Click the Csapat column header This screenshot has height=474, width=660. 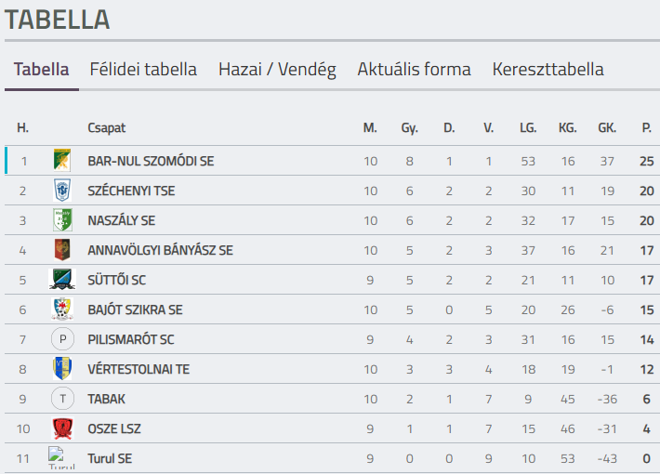click(106, 128)
